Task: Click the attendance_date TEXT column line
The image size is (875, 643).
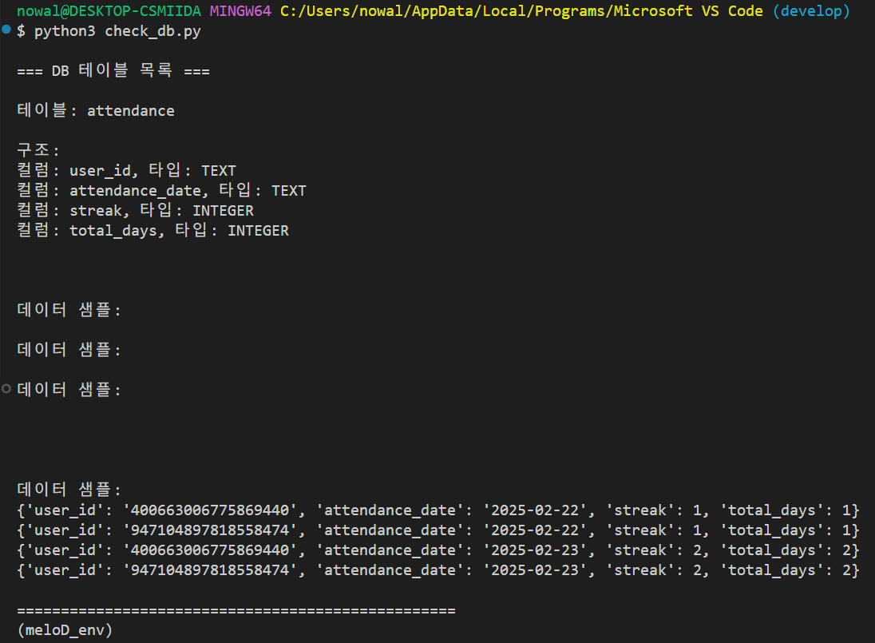Action: [x=162, y=191]
